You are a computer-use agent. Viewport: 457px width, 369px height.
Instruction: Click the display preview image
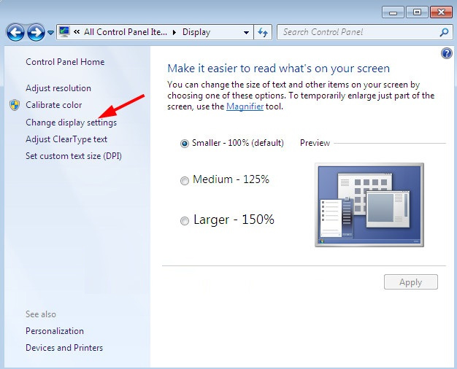coord(369,205)
